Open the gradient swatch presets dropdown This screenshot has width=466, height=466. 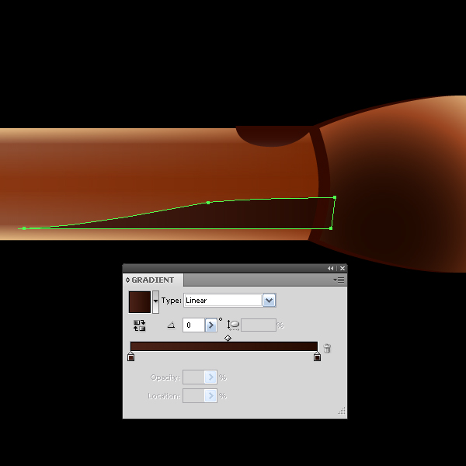pos(155,302)
